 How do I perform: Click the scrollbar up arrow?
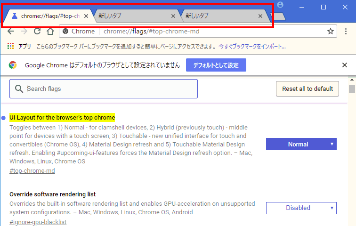[352, 80]
